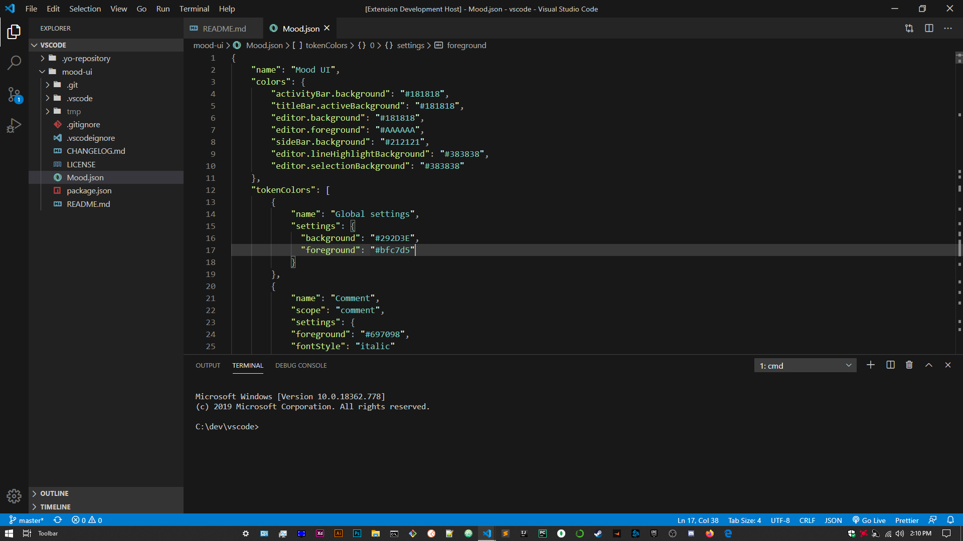Image resolution: width=963 pixels, height=541 pixels.
Task: Open Task View on the taskbar
Action: (x=27, y=533)
